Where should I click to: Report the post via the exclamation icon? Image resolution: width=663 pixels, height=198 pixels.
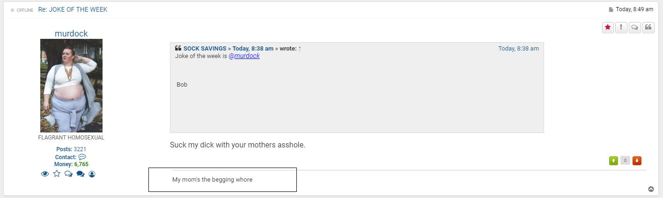tap(621, 28)
